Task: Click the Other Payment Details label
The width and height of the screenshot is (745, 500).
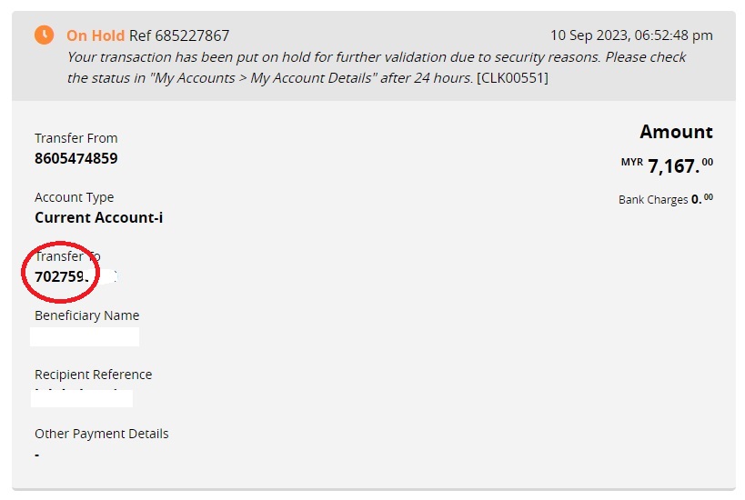Action: [102, 434]
